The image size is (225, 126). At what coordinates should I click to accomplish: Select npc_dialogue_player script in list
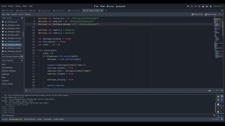(x=12, y=45)
